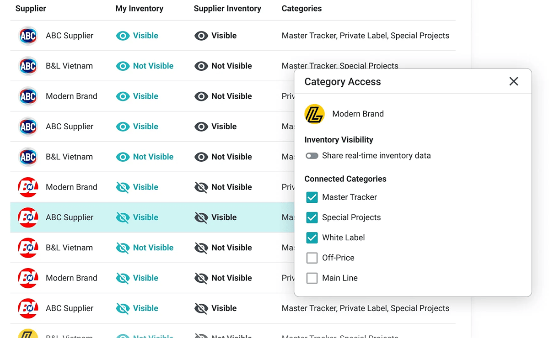Click the crossed-out teal eye in highlighted row
Screen dimensions: 549x338
pos(123,217)
